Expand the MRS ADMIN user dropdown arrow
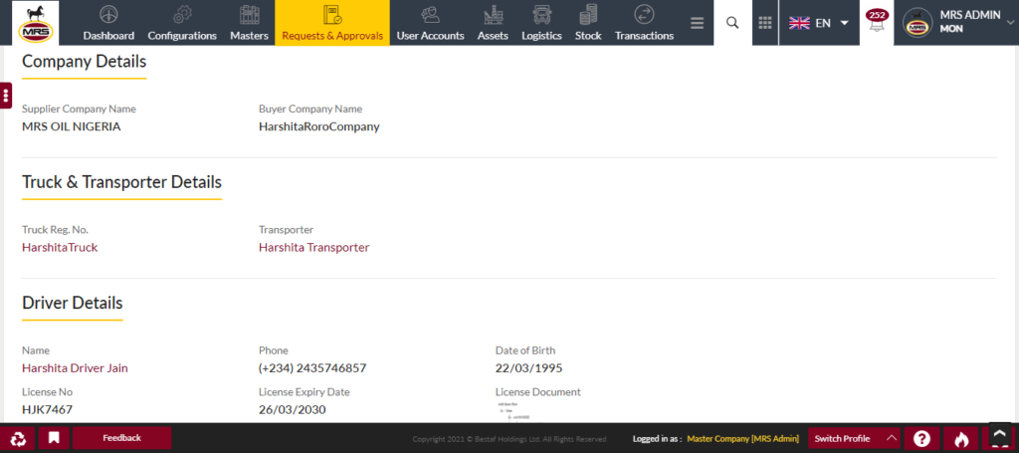1019x453 pixels. tap(1010, 22)
